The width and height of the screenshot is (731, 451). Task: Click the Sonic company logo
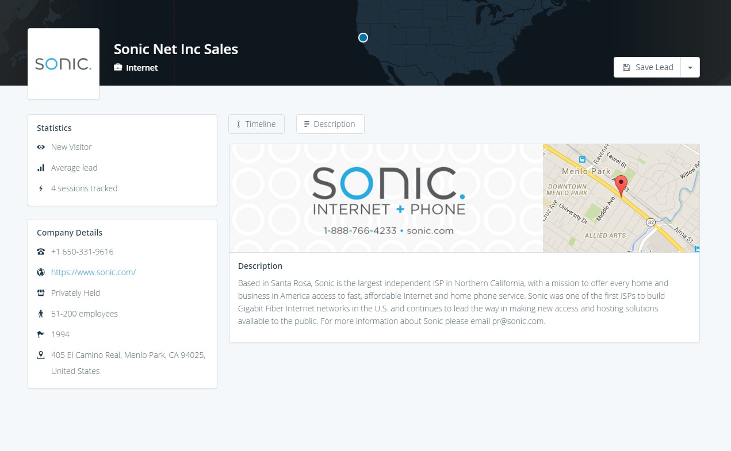[63, 63]
